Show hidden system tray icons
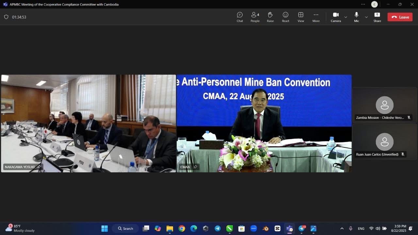Screen dimensions: 418x235 coord(342,228)
